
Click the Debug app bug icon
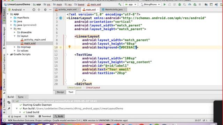point(180,5)
